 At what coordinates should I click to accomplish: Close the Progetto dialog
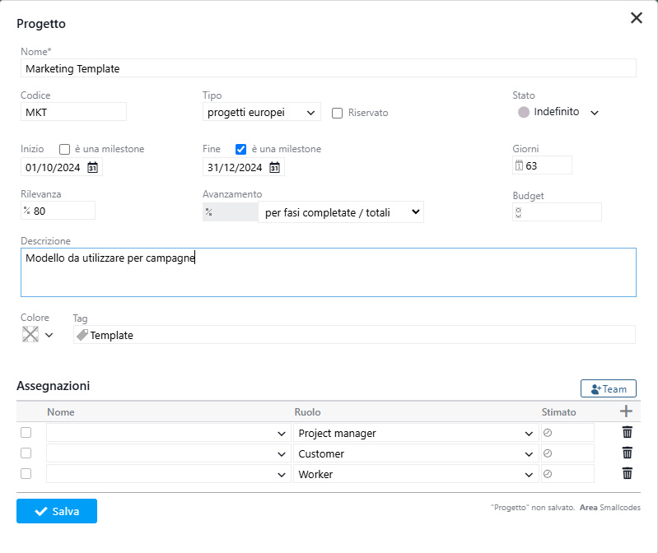(x=636, y=18)
